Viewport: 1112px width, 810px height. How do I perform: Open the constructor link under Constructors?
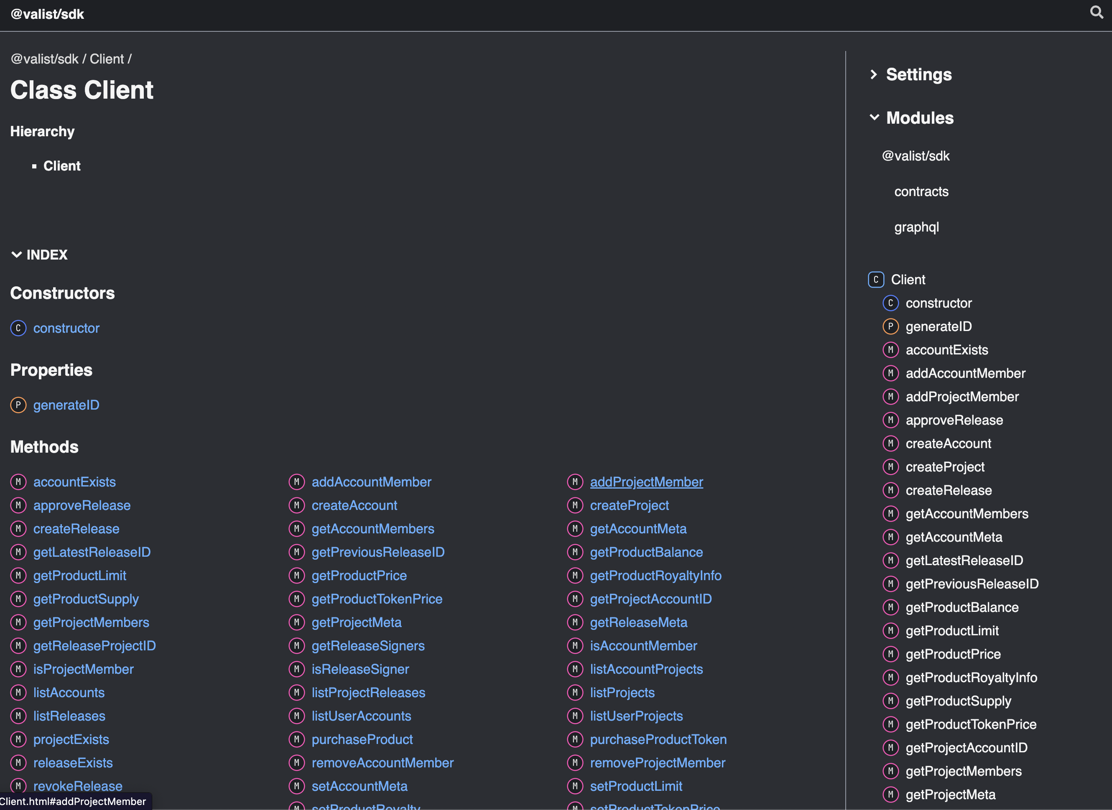pos(66,328)
